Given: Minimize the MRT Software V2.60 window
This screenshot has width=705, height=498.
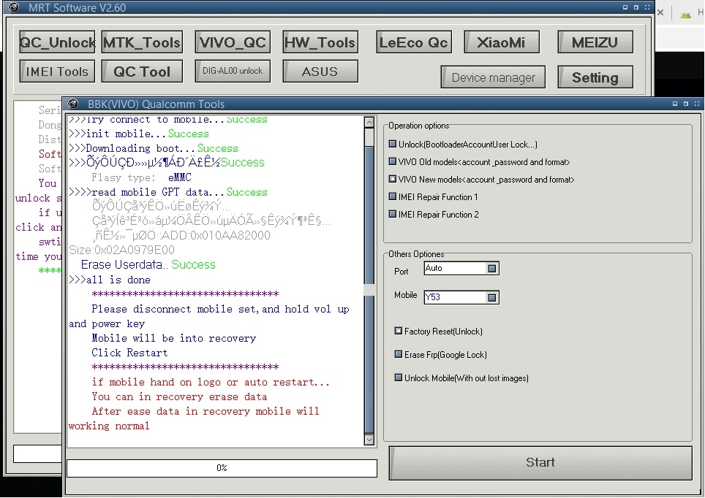Looking at the screenshot, I should coord(625,7).
